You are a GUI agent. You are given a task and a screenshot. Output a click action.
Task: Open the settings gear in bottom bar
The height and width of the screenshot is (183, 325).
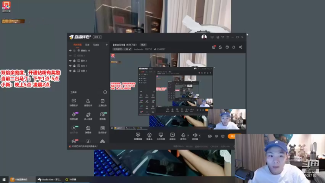223,136
